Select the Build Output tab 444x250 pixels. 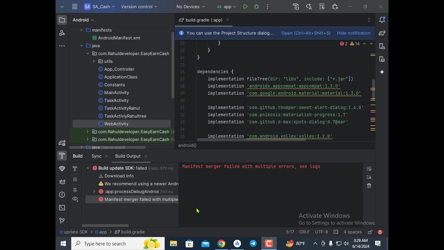[x=128, y=156]
